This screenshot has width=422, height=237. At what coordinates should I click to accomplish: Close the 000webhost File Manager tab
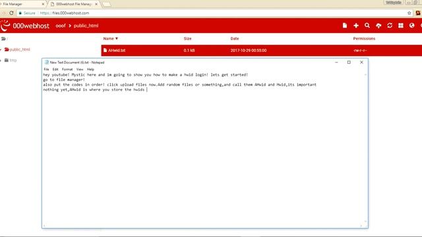point(96,4)
